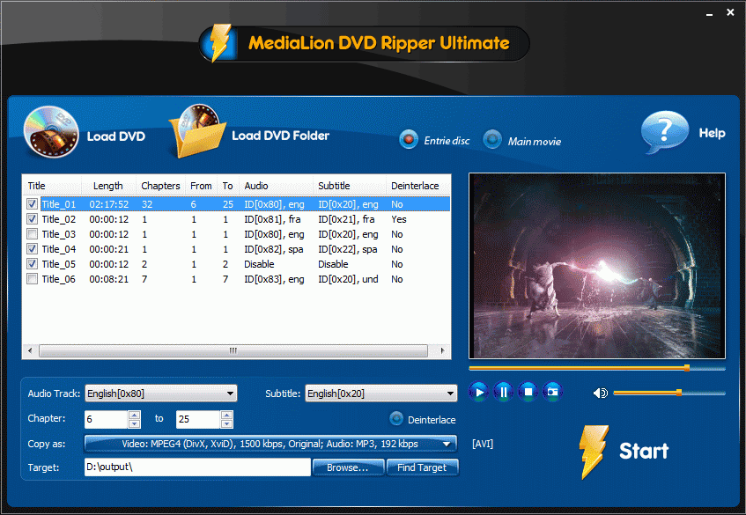Screen dimensions: 746x515
Task: Select the Entrie disc radio button
Action: click(x=408, y=140)
